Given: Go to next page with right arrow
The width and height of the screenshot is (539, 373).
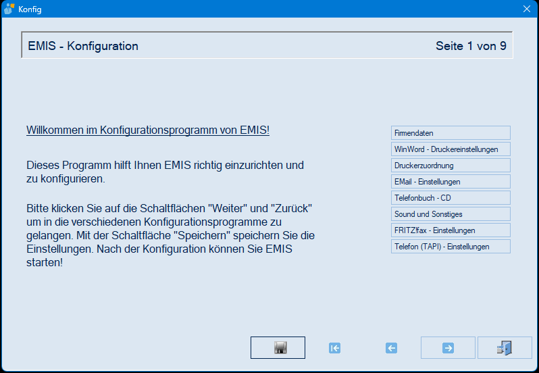Looking at the screenshot, I should (448, 347).
